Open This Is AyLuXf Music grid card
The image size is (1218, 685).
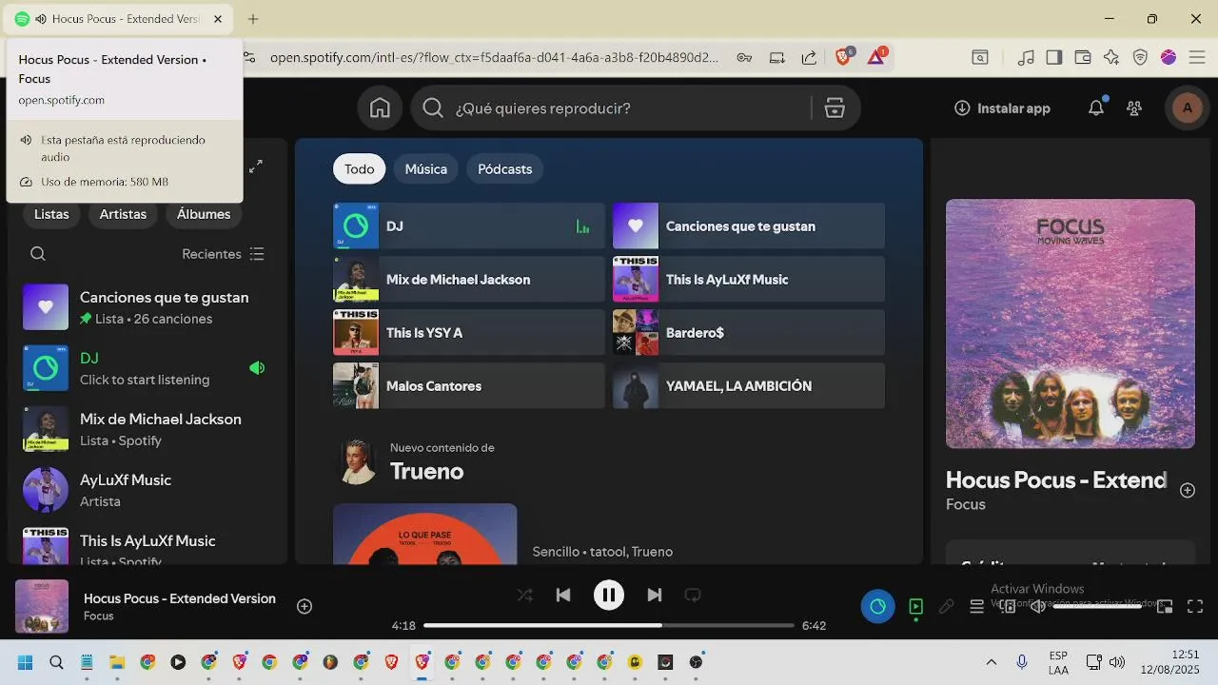pos(748,280)
